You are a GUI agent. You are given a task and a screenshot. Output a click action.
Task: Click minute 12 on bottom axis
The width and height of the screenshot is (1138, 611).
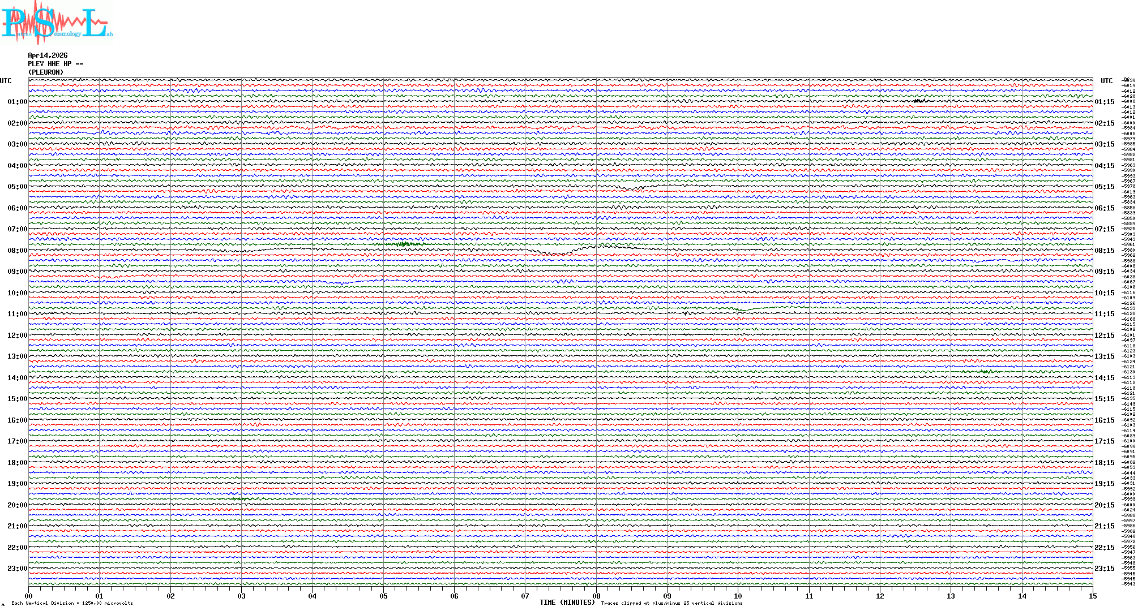[880, 596]
